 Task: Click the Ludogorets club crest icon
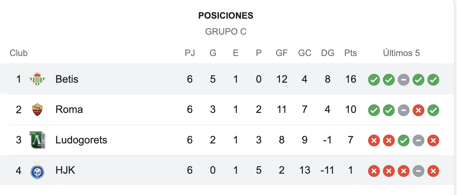(x=37, y=140)
